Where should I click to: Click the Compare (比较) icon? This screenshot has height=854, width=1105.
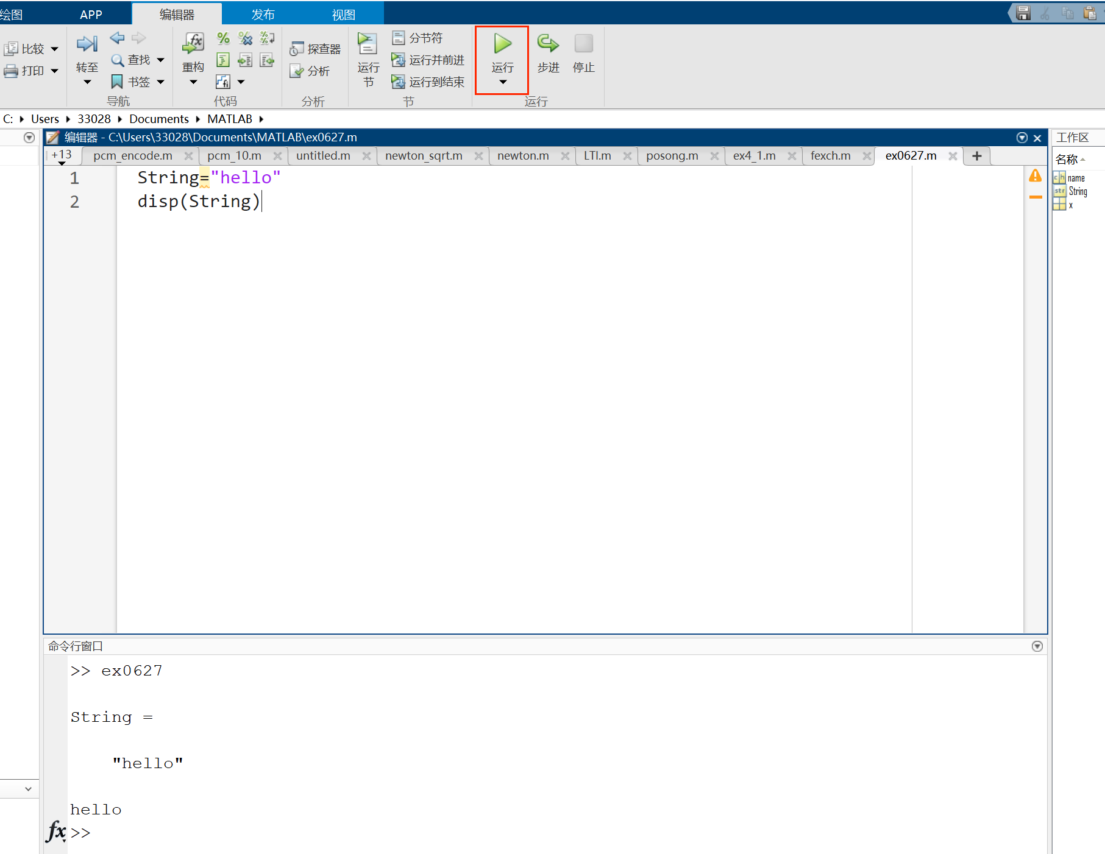(11, 49)
